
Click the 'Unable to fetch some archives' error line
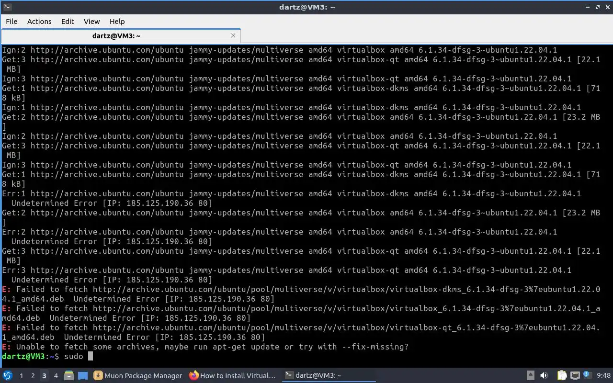coord(205,347)
